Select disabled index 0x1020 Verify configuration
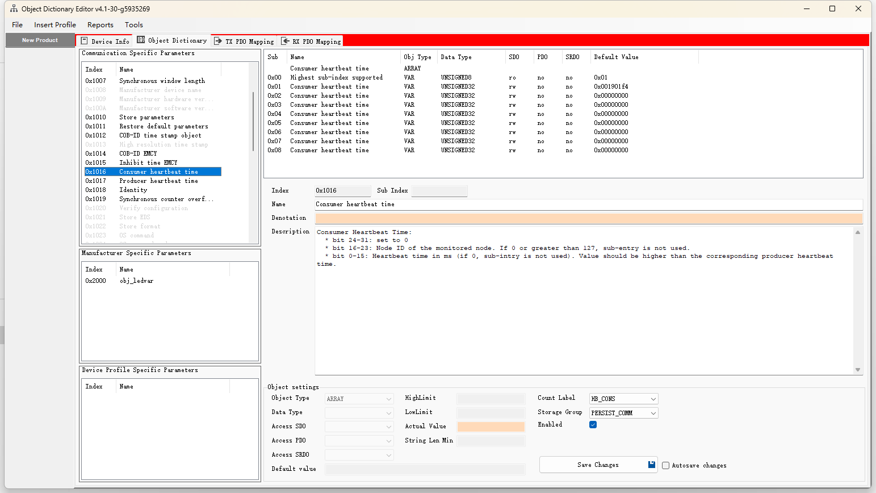Image resolution: width=876 pixels, height=493 pixels. [x=153, y=208]
